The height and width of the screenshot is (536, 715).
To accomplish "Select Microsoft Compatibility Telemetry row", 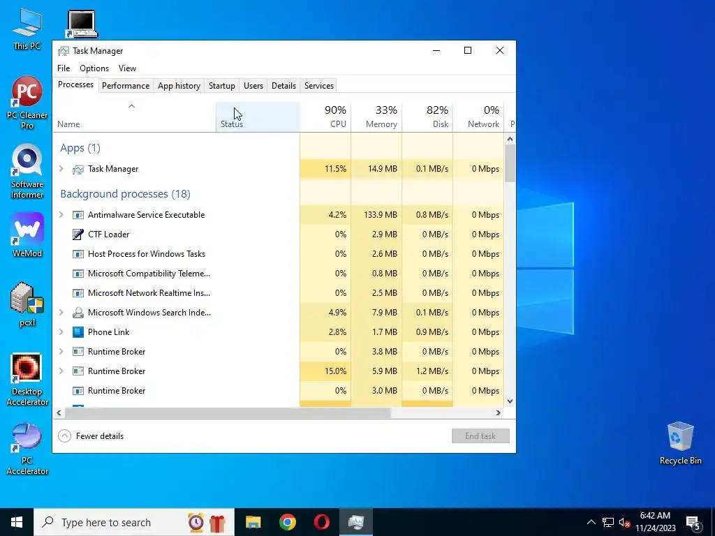I will pyautogui.click(x=278, y=274).
